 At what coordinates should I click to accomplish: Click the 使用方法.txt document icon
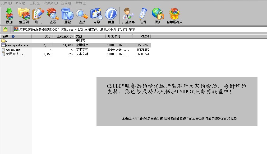[3, 54]
